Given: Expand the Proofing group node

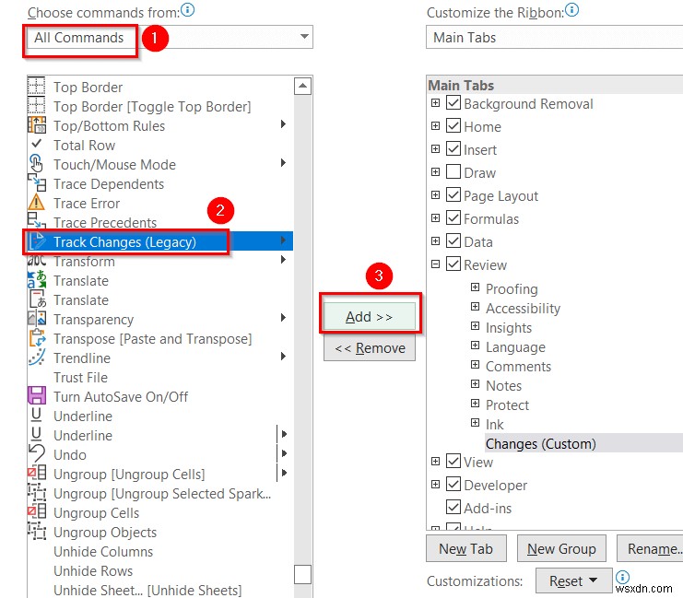Looking at the screenshot, I should 475,287.
